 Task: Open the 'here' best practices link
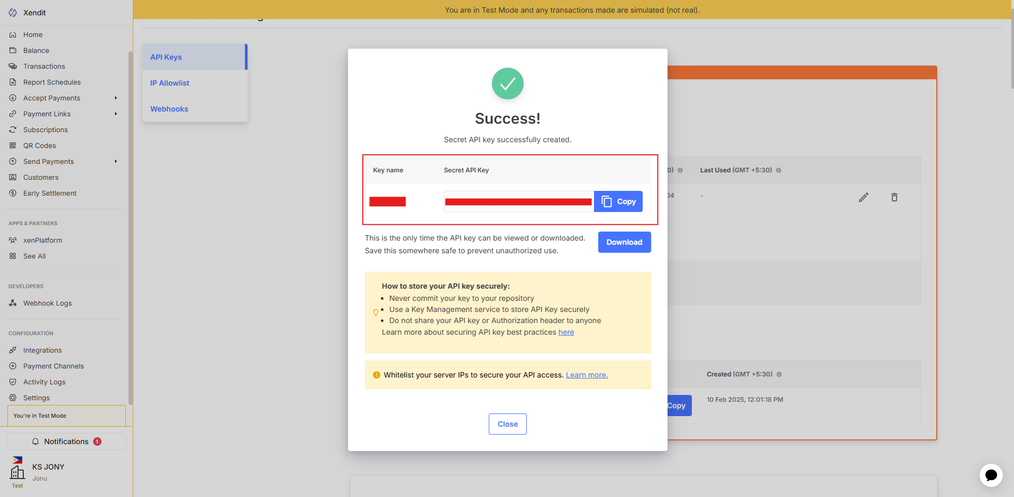pos(566,332)
